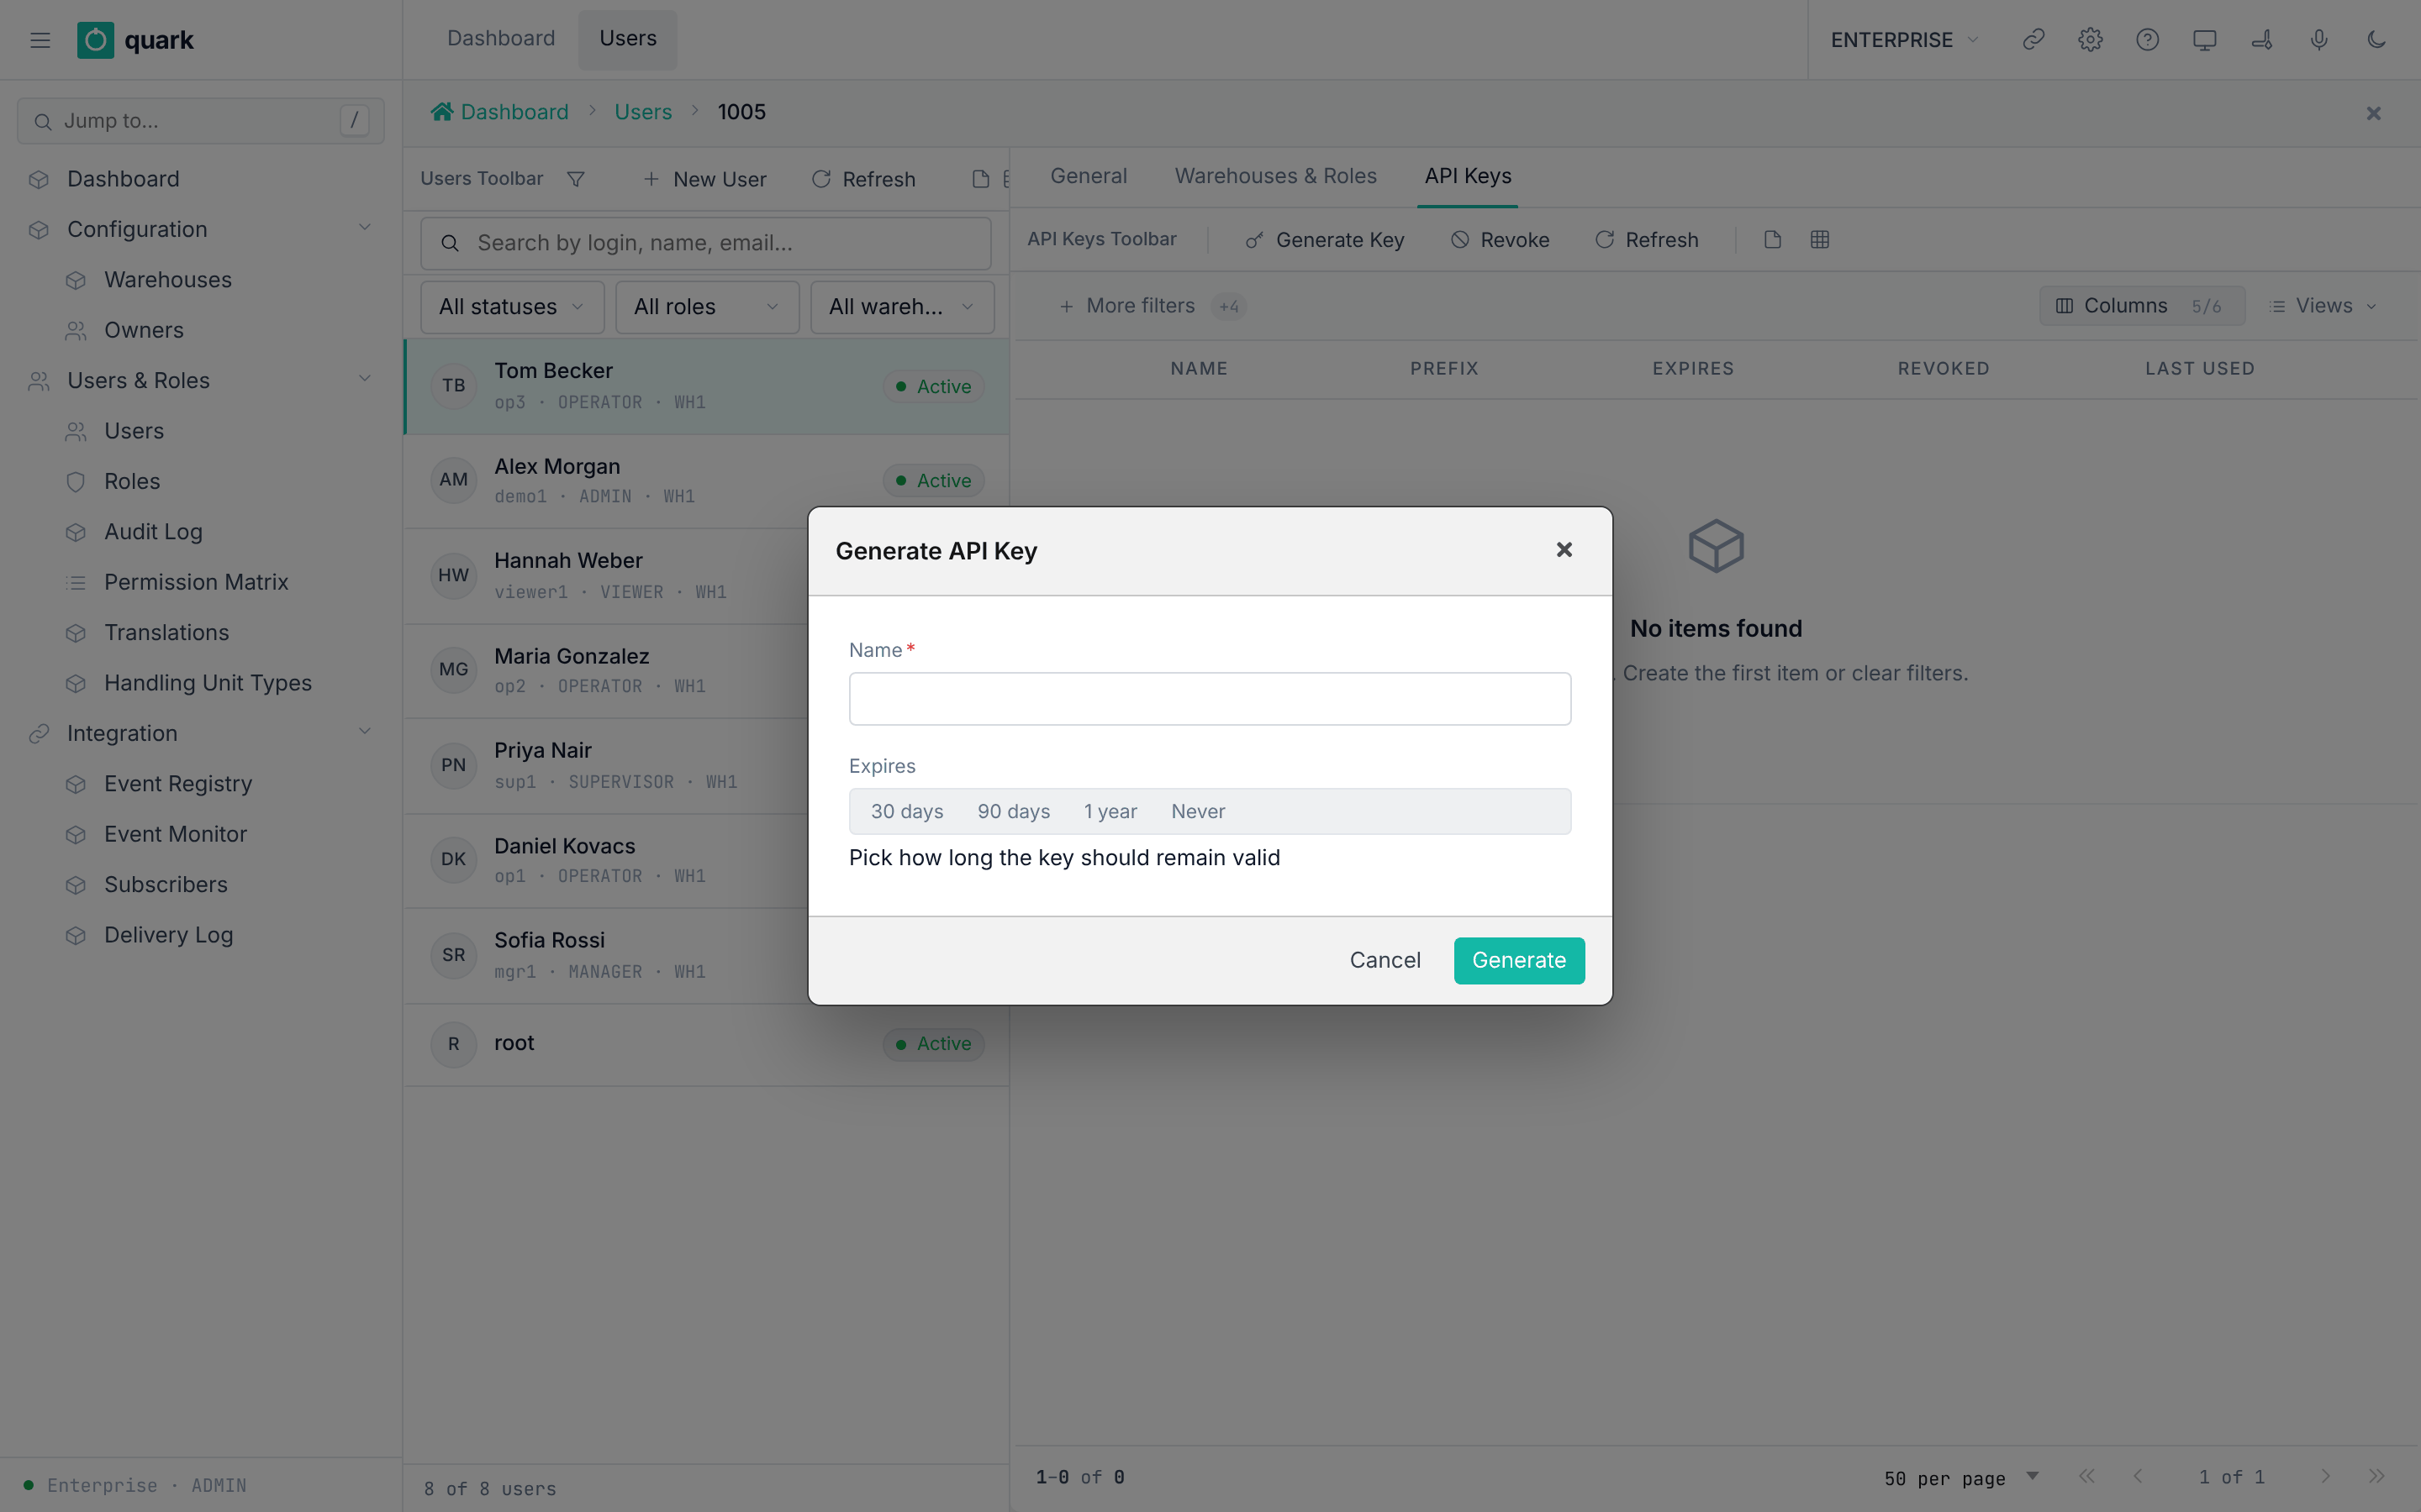Image resolution: width=2421 pixels, height=1512 pixels.
Task: Select 90 days expiry option
Action: click(x=1014, y=811)
